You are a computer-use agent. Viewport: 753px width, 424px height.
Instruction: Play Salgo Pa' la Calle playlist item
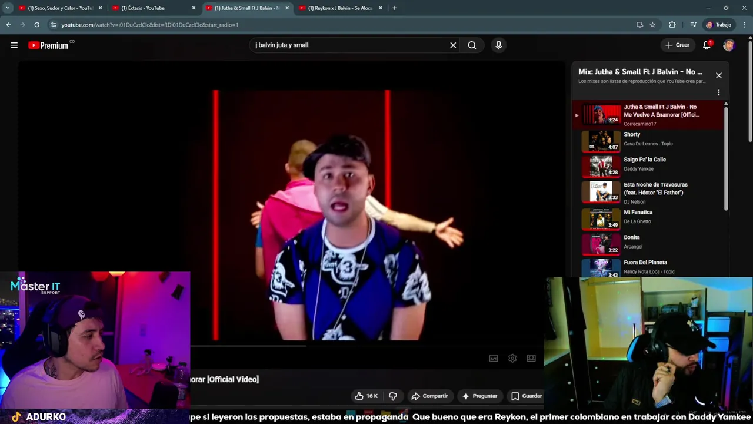[x=649, y=166]
